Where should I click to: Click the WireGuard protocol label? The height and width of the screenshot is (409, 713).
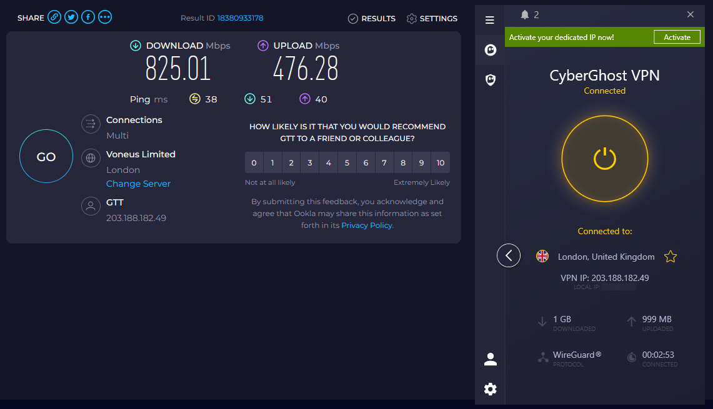(x=577, y=355)
